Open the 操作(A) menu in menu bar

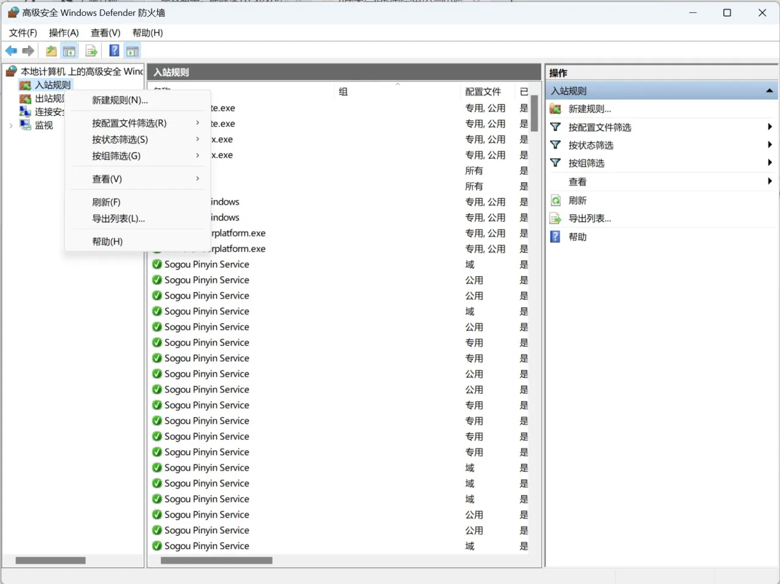[64, 33]
